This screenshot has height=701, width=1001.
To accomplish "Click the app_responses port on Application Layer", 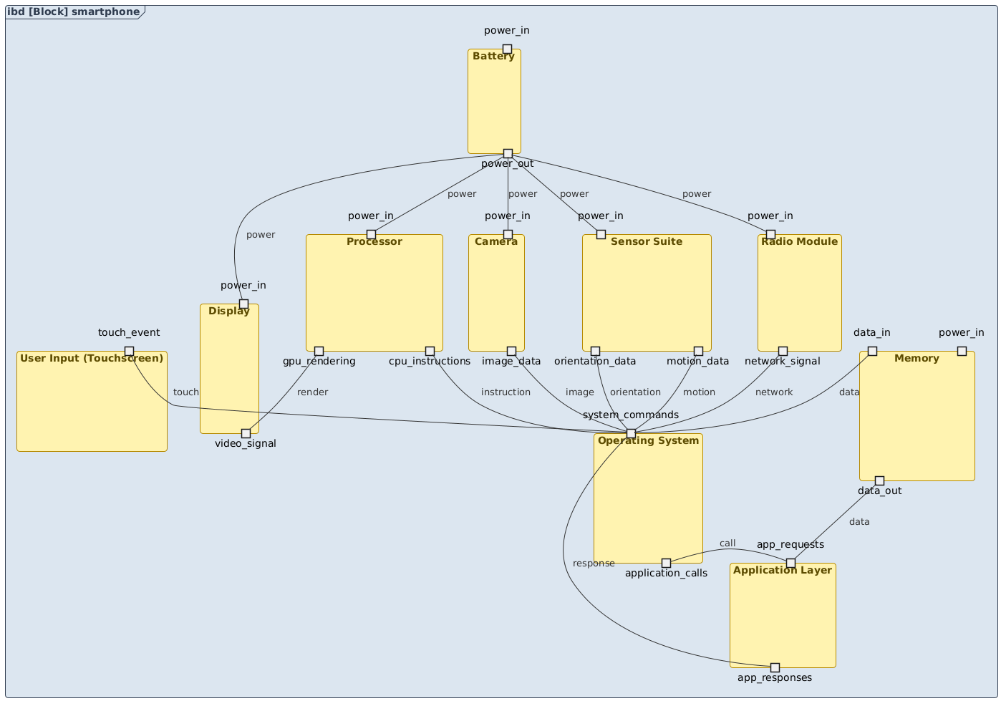I will [x=775, y=667].
